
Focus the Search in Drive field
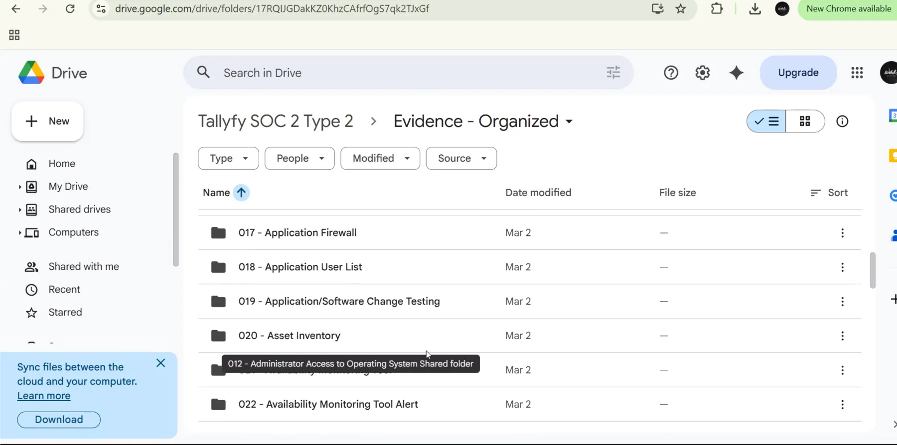pos(409,73)
